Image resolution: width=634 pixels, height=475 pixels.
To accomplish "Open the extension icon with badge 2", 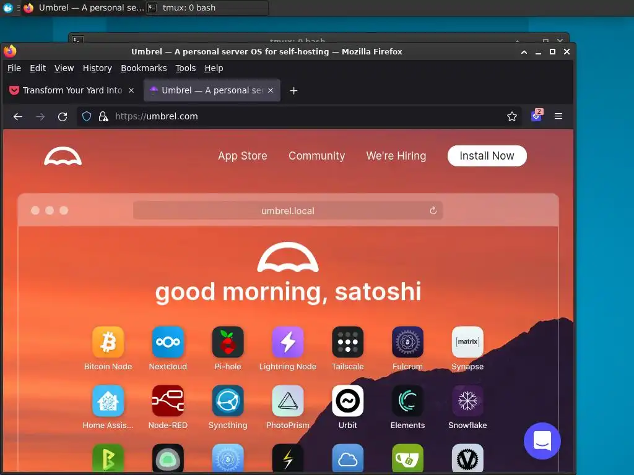I will point(537,116).
